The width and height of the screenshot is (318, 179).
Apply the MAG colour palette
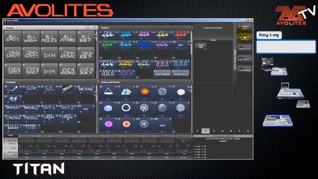coord(144,35)
